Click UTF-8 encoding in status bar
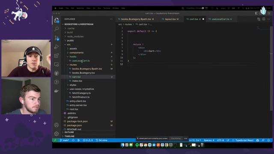 click(220, 140)
